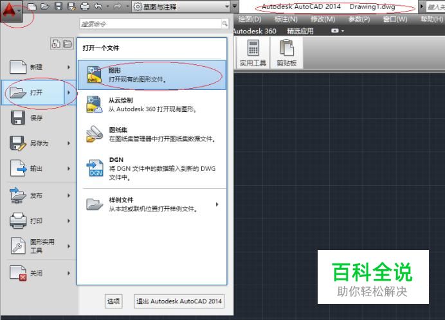This screenshot has height=320, width=445.
Task: Expand quick access toolbar customization arrow
Action: coord(235,6)
